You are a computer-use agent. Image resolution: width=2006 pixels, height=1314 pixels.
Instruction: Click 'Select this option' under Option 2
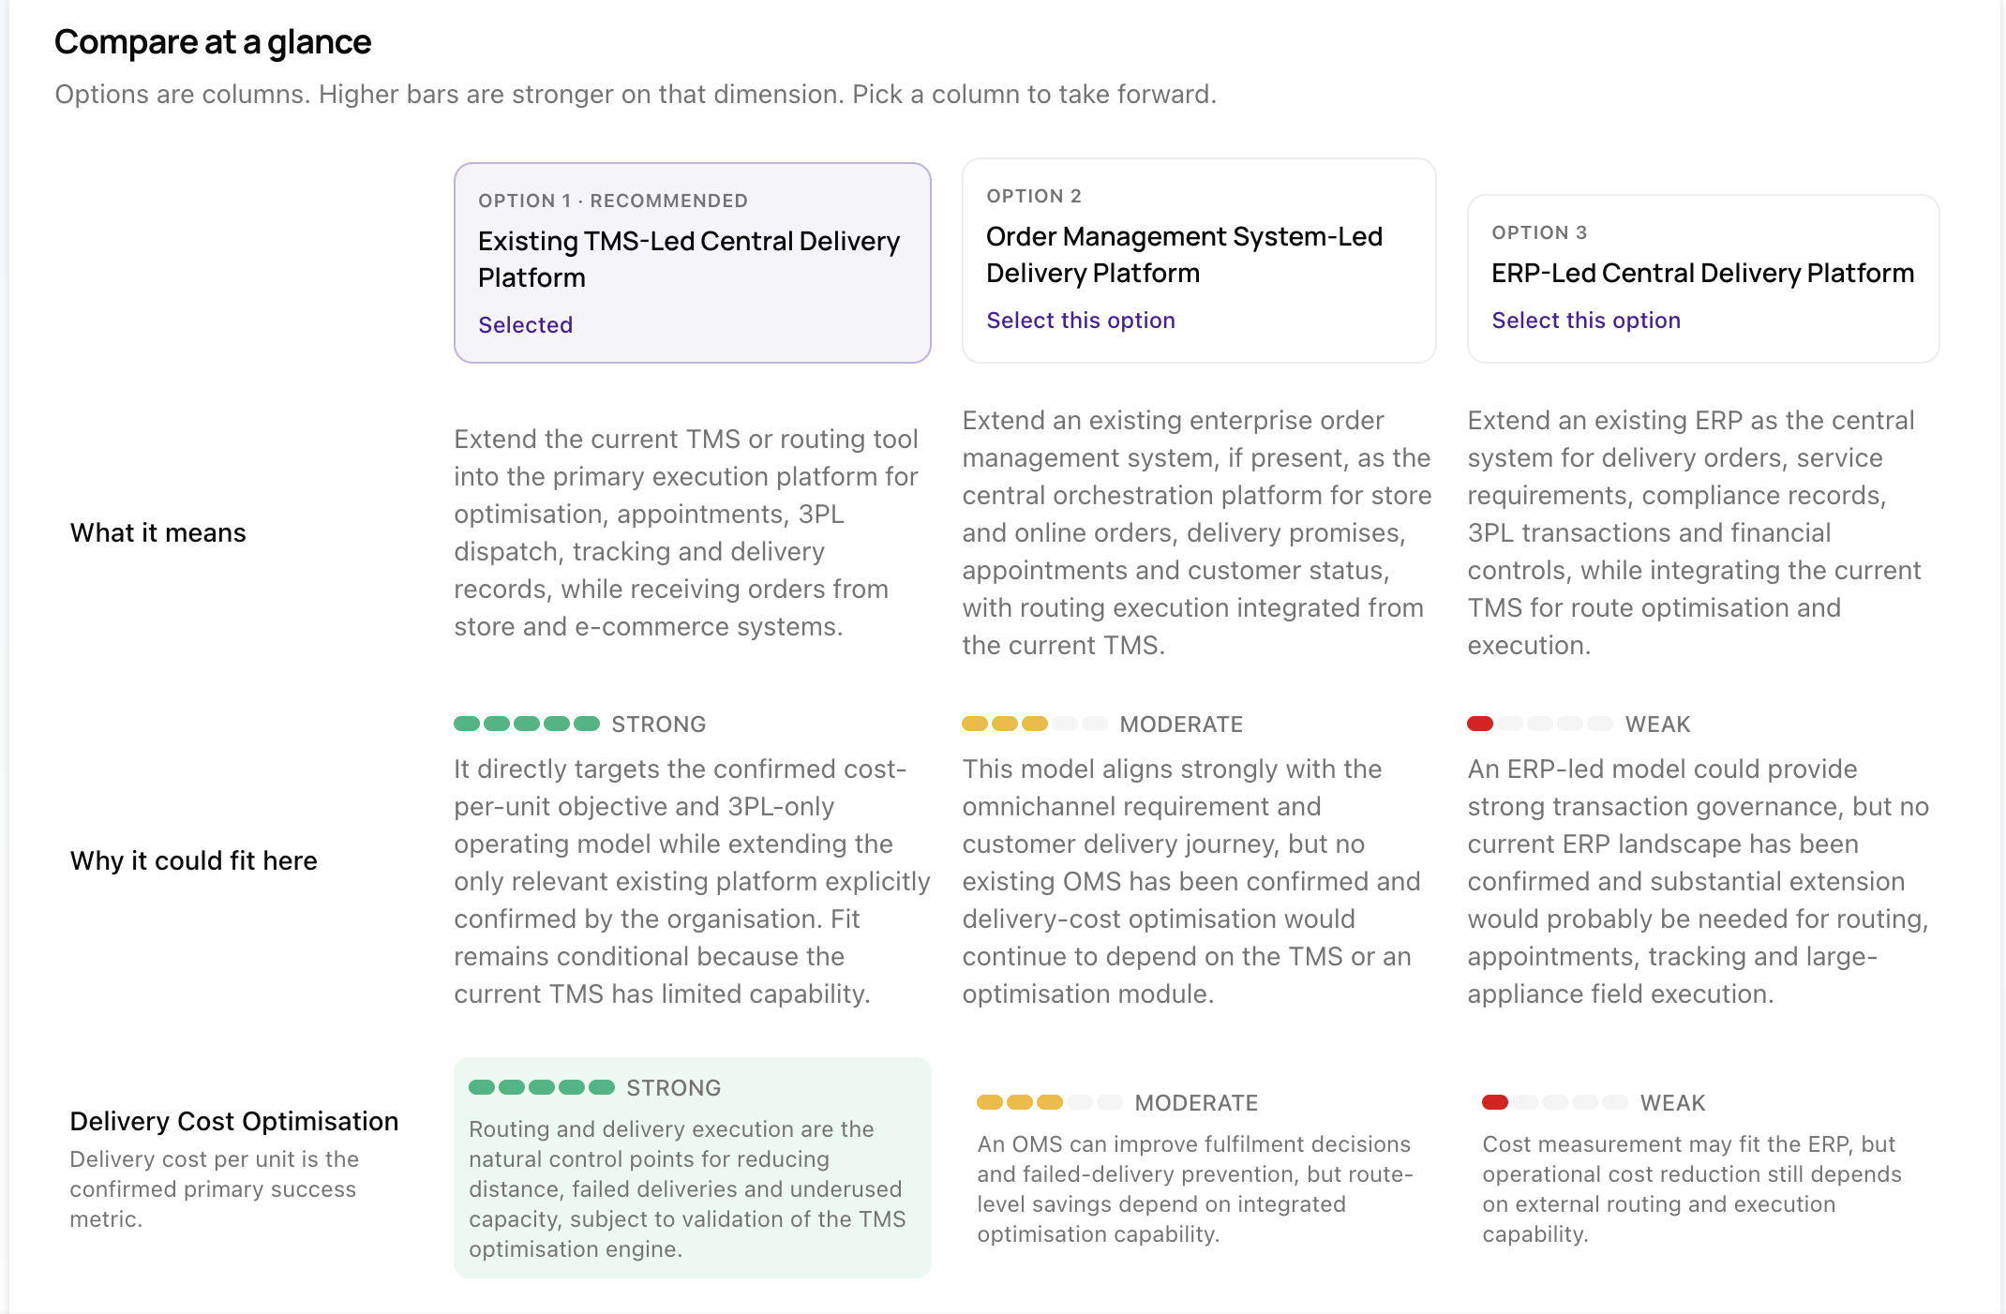coord(1080,321)
